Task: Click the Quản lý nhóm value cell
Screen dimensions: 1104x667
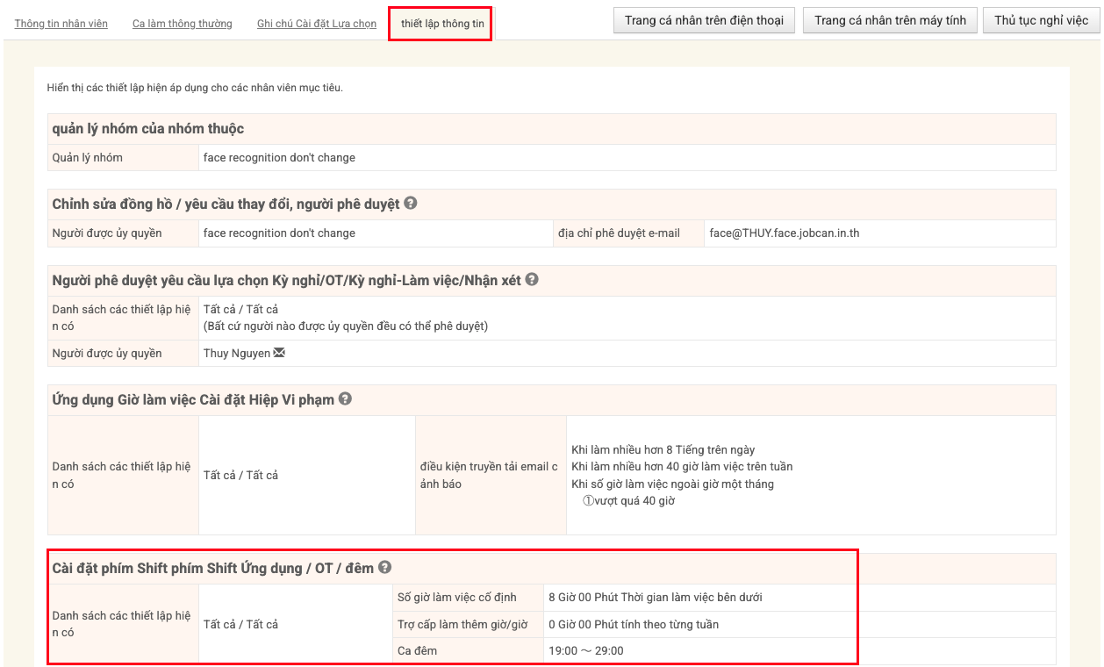Action: [279, 158]
